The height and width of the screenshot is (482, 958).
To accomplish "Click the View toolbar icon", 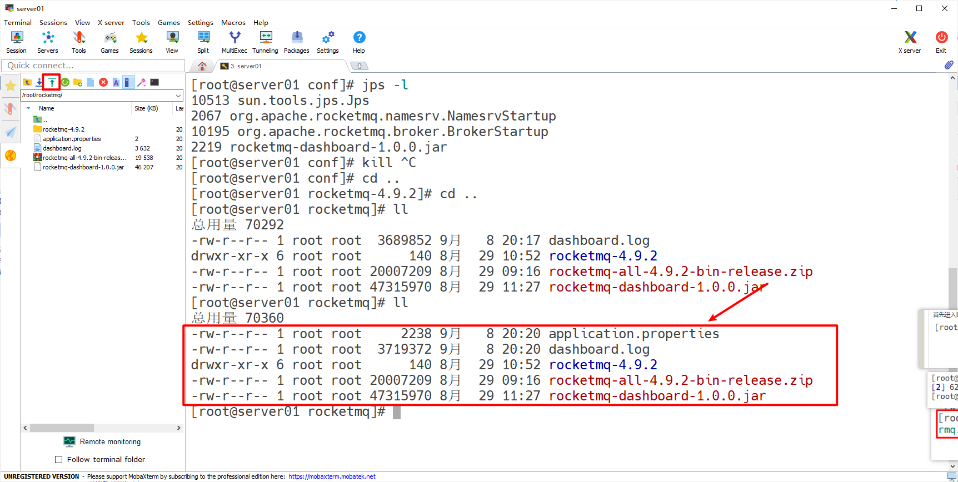I will [x=172, y=42].
